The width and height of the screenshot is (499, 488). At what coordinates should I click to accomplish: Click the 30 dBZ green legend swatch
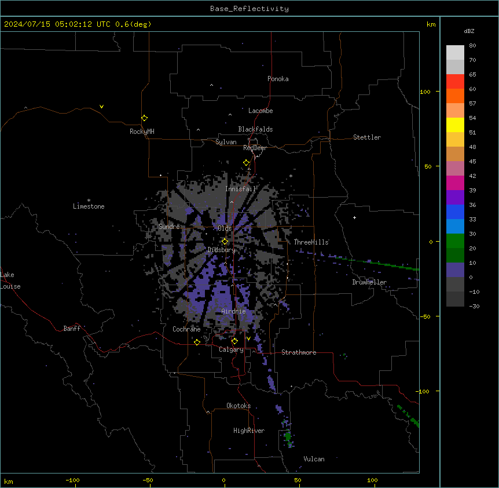tap(455, 241)
